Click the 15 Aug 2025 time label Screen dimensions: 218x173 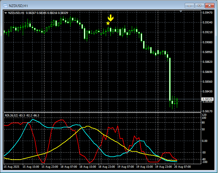(11, 166)
